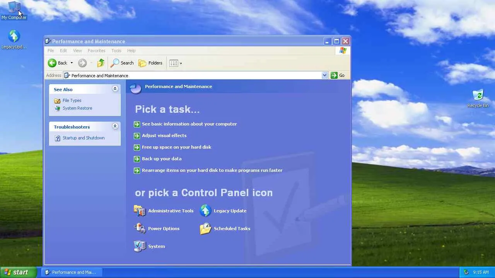495x278 pixels.
Task: Open the Startup and Shutdown troubleshooter link
Action: point(84,138)
